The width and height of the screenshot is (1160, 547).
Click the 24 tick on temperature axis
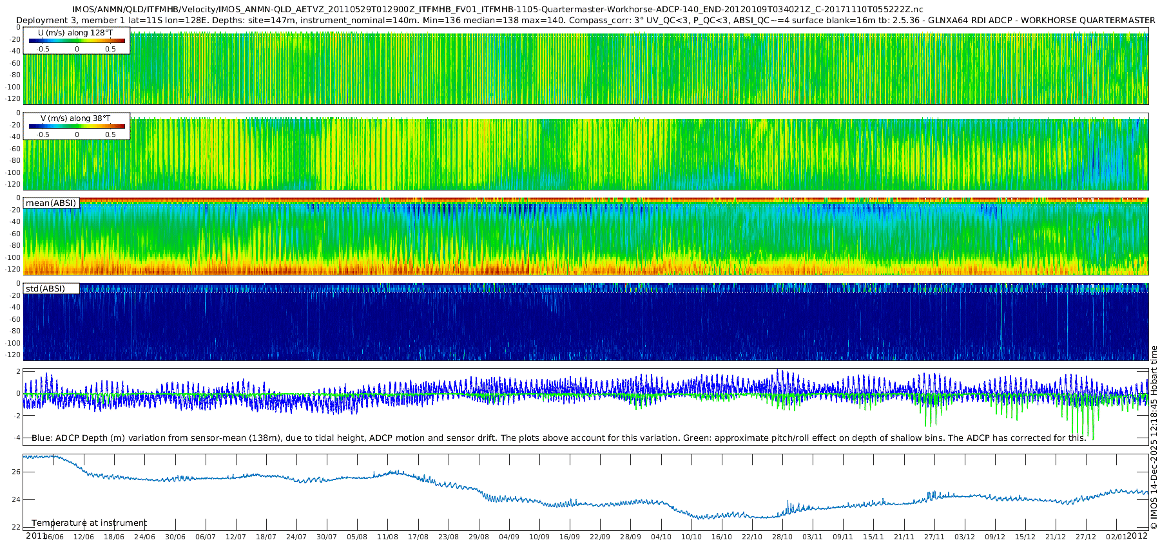pos(16,499)
